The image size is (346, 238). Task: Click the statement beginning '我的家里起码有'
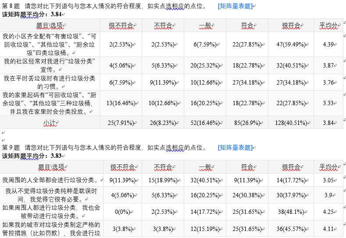[50, 103]
